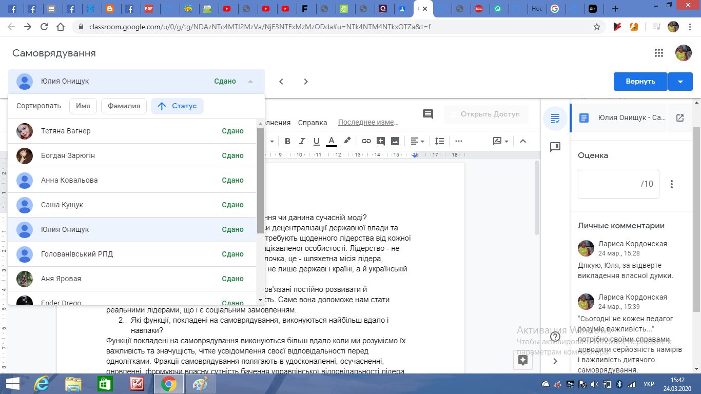Viewport: 701px width, 394px height.
Task: Open the comment bank side panel icon
Action: tap(555, 147)
